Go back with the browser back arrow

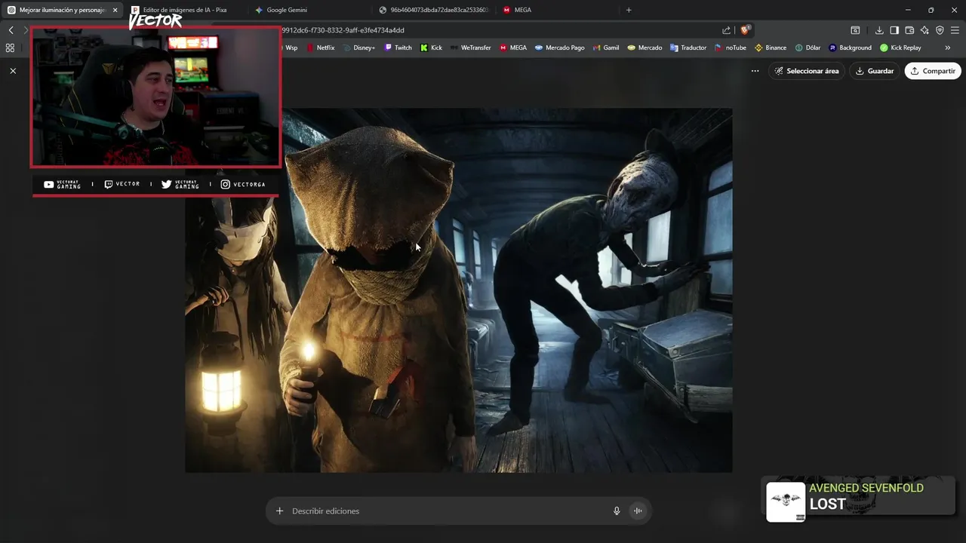coord(11,30)
